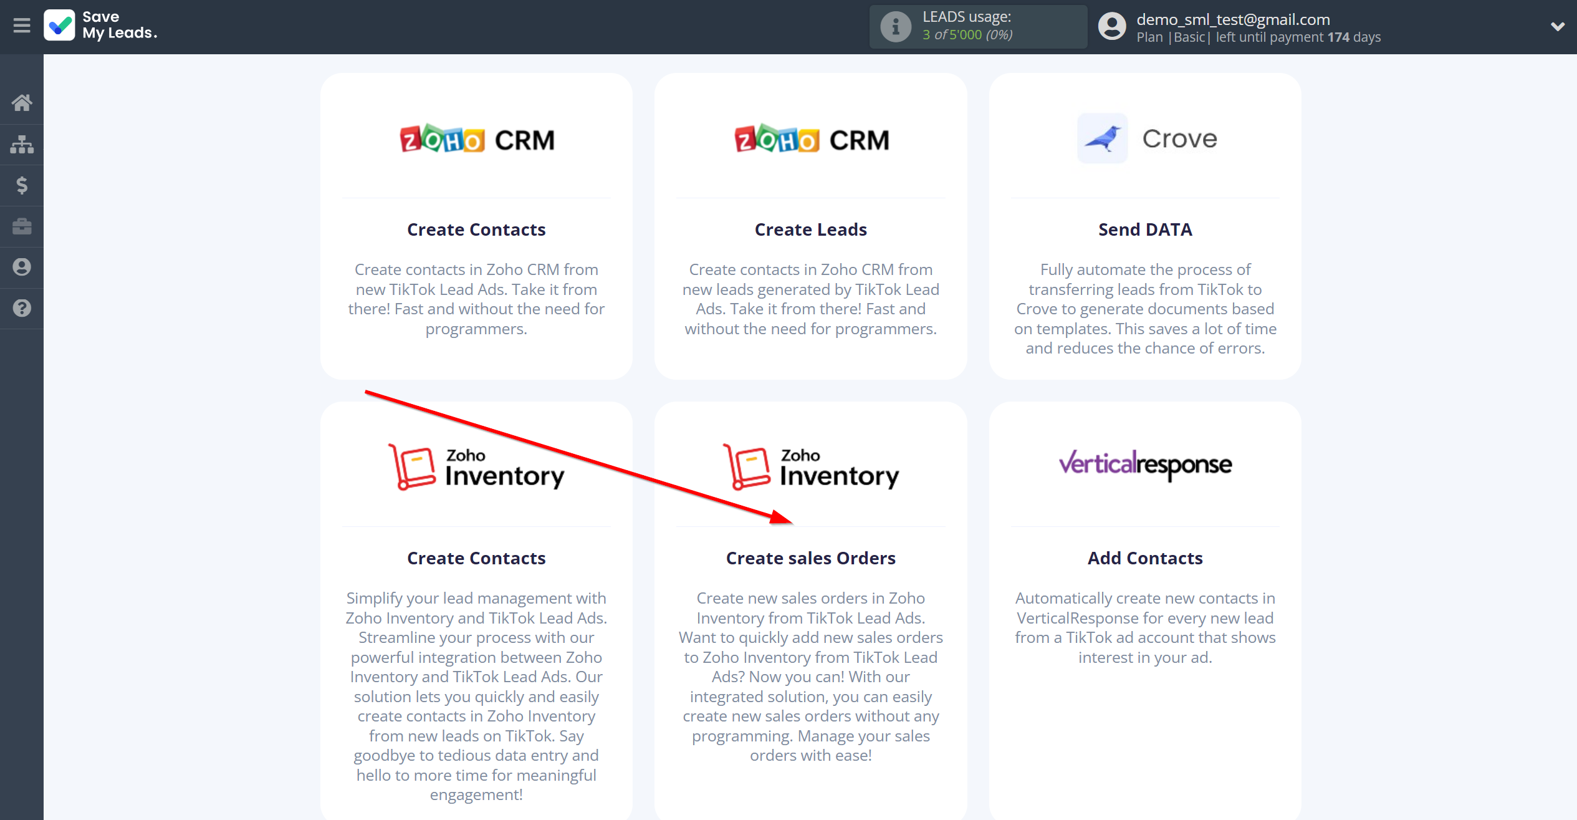Click the Save My Leads logo
This screenshot has width=1577, height=820.
[x=101, y=26]
